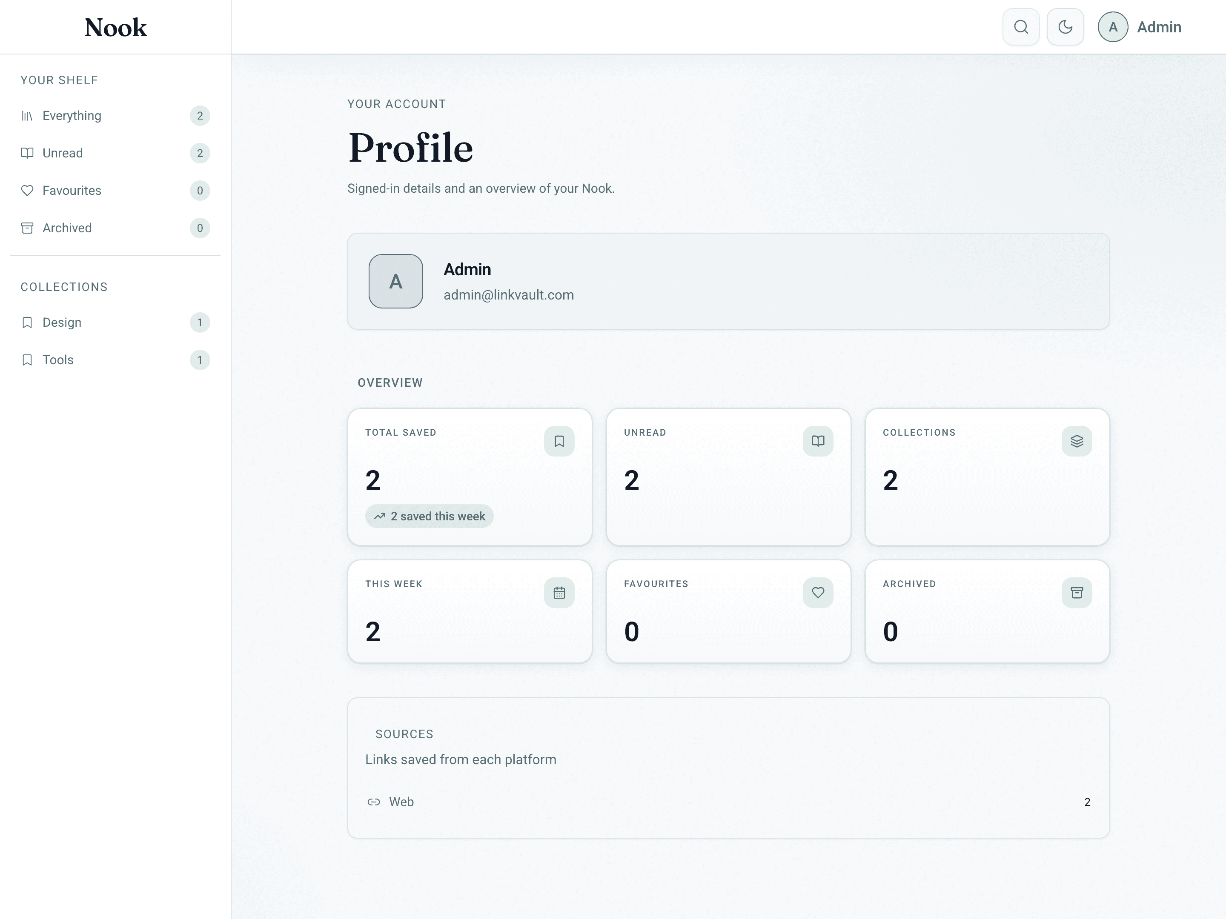The height and width of the screenshot is (919, 1226).
Task: Click the admin@linkvault.com email text
Action: [508, 295]
